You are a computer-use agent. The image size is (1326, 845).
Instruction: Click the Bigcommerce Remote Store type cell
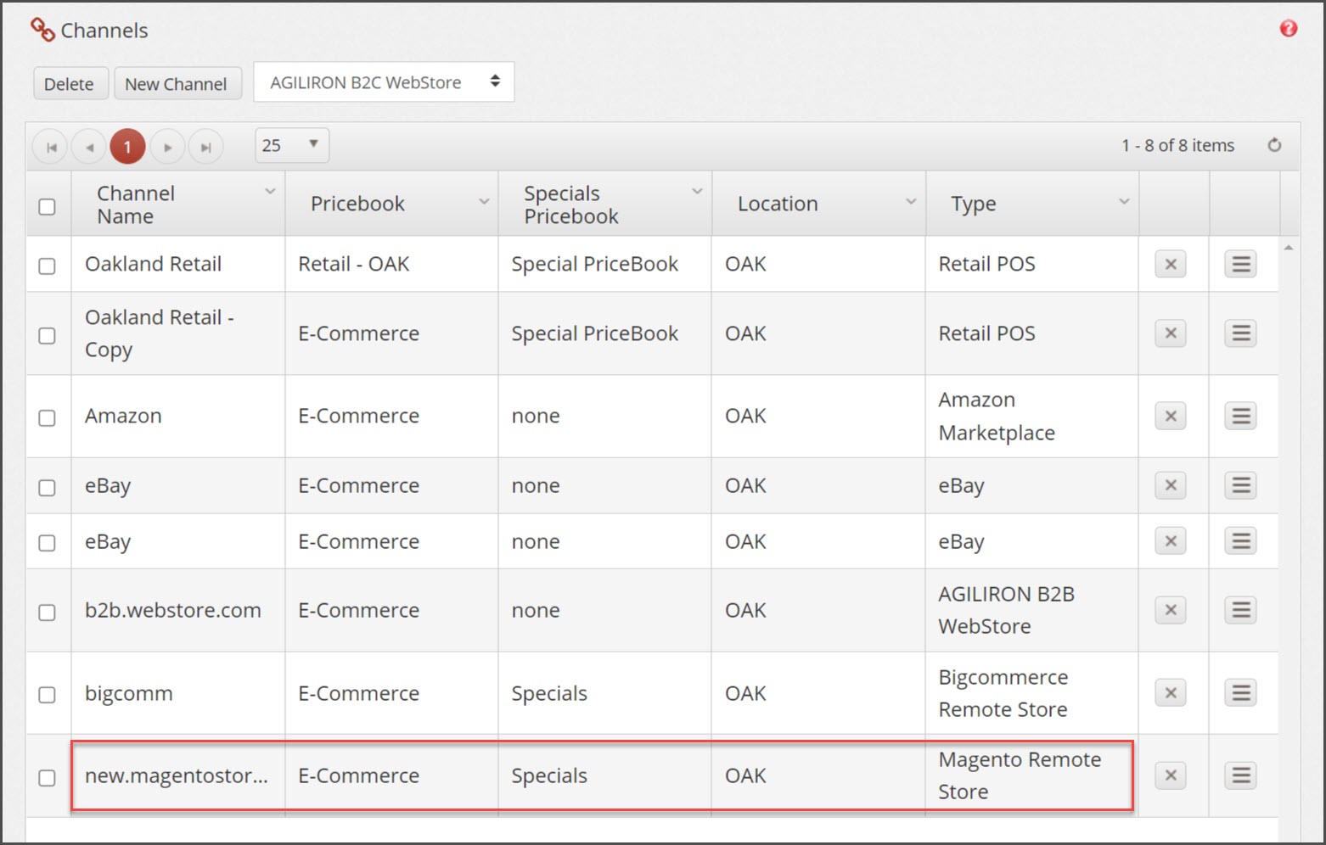click(1031, 693)
